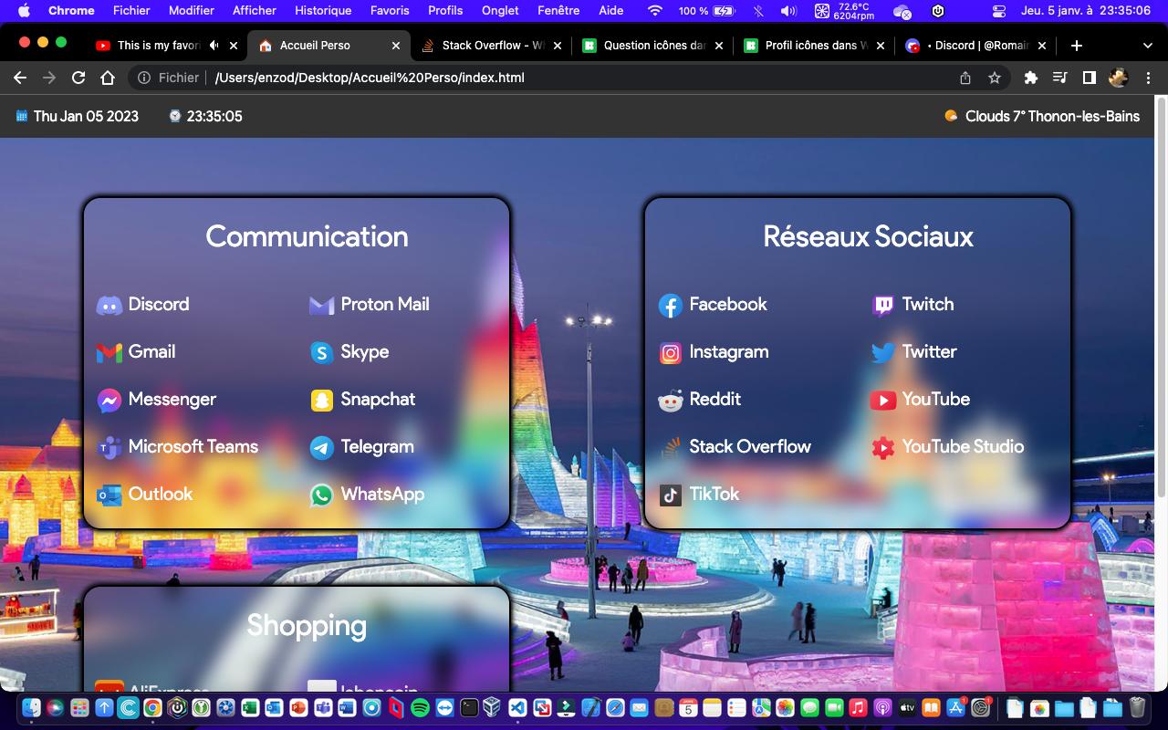Open the Discord text link
The width and height of the screenshot is (1168, 730).
pos(159,304)
